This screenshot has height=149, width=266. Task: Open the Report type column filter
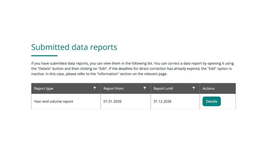coord(95,88)
